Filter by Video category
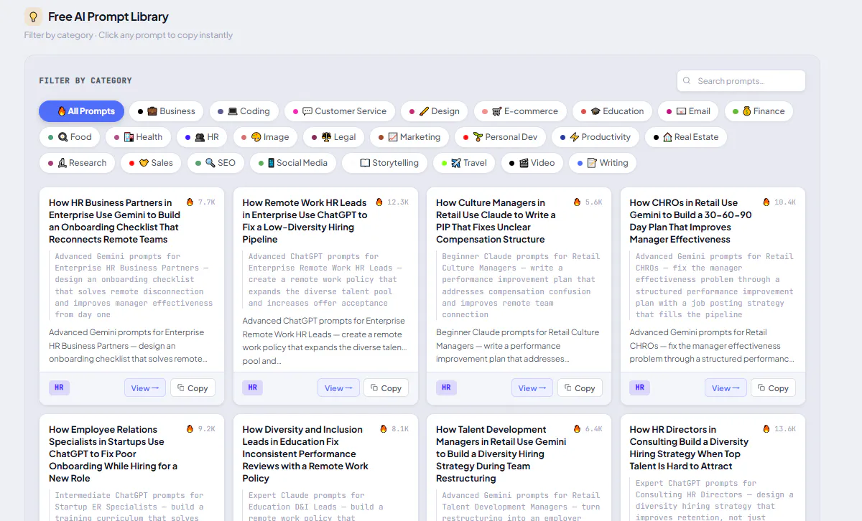Viewport: 862px width, 521px height. 532,163
